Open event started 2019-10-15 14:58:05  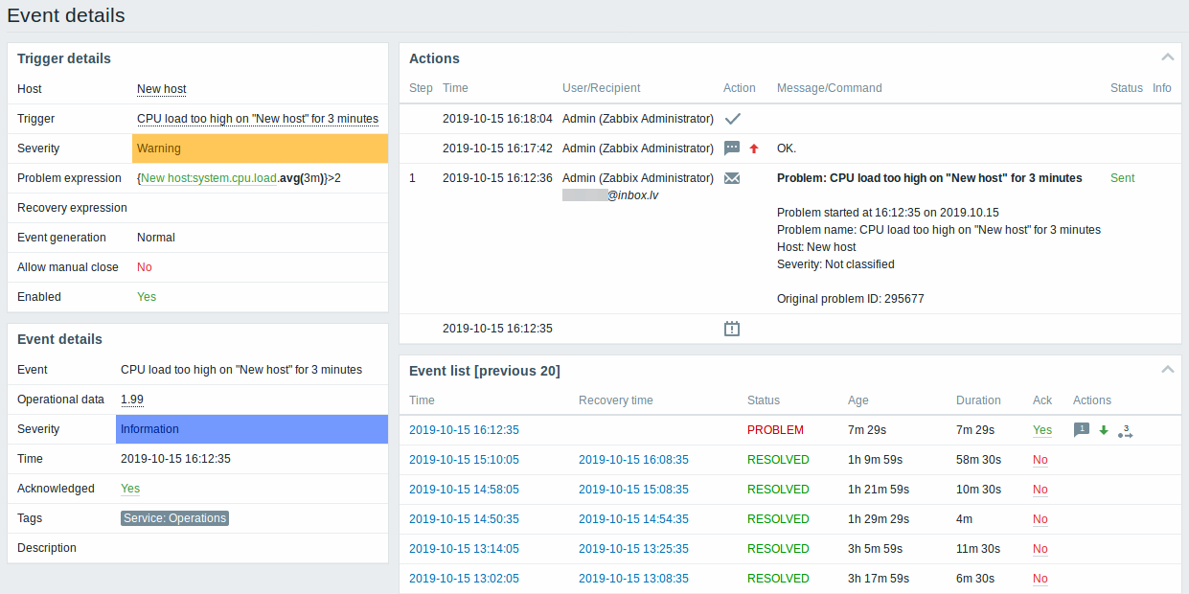pyautogui.click(x=464, y=490)
